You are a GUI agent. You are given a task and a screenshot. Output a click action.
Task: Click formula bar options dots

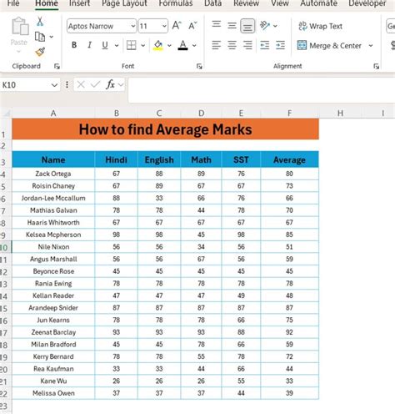(x=67, y=84)
